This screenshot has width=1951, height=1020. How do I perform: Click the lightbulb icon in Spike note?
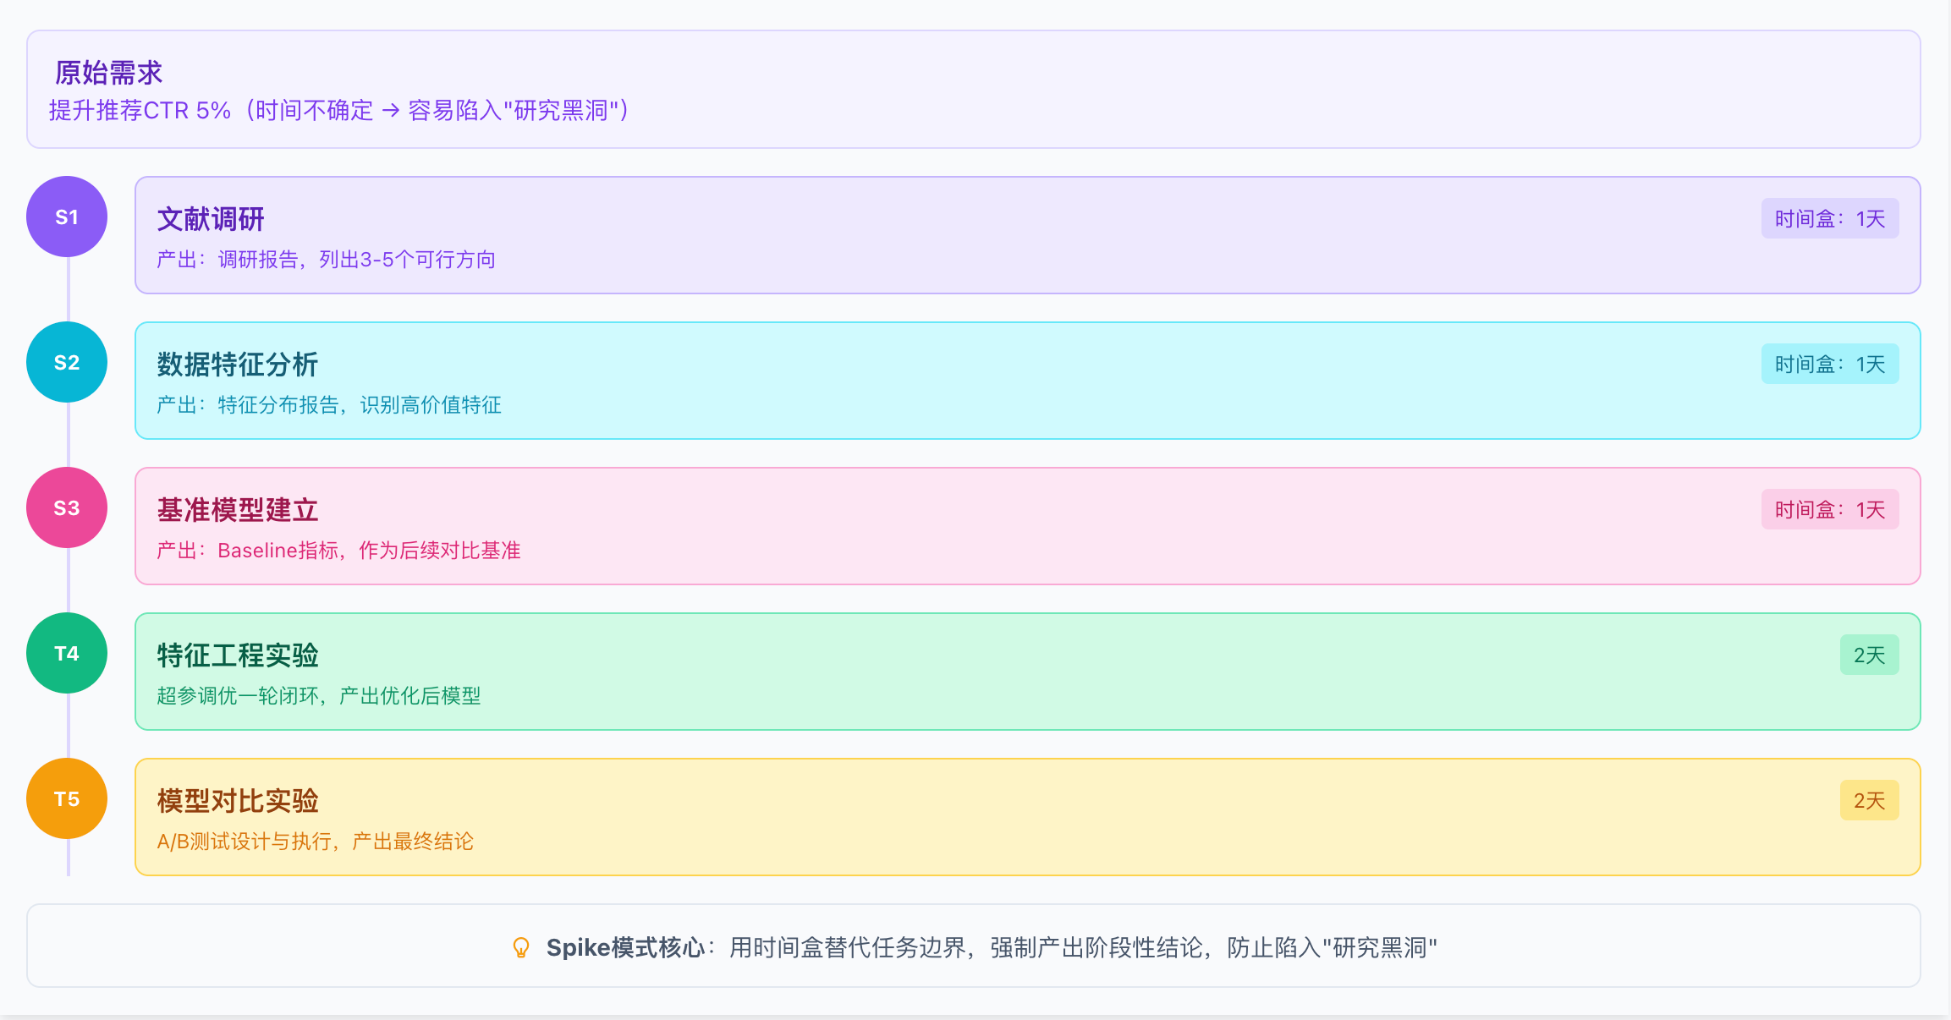click(x=521, y=948)
